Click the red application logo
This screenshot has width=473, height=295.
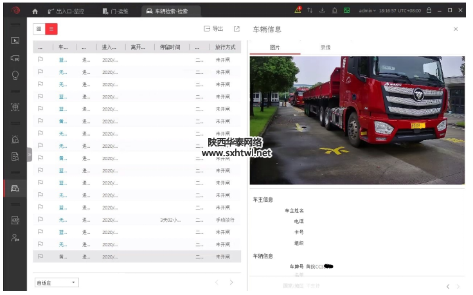point(15,10)
